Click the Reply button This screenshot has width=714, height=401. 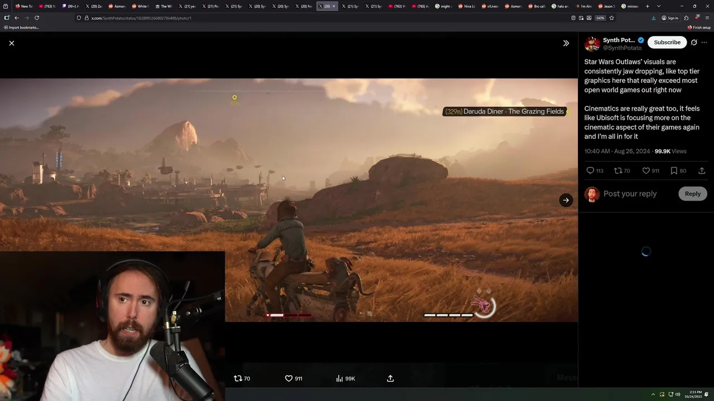coord(693,194)
